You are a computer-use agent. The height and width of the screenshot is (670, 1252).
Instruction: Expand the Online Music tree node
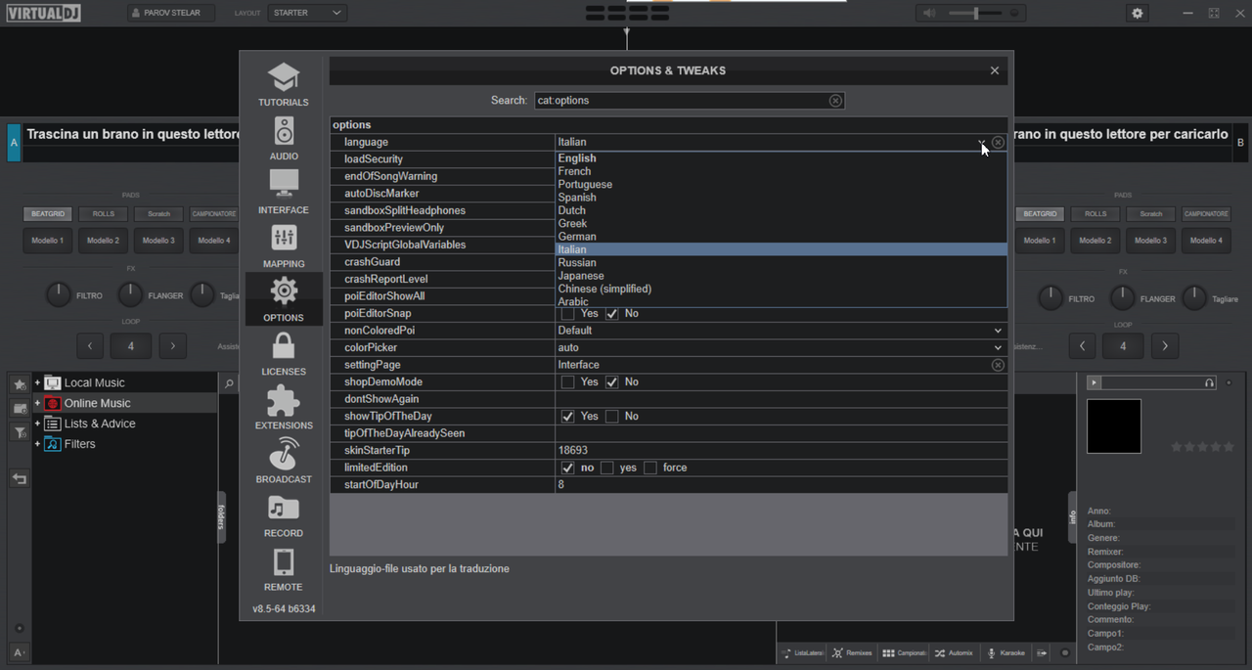pos(37,403)
